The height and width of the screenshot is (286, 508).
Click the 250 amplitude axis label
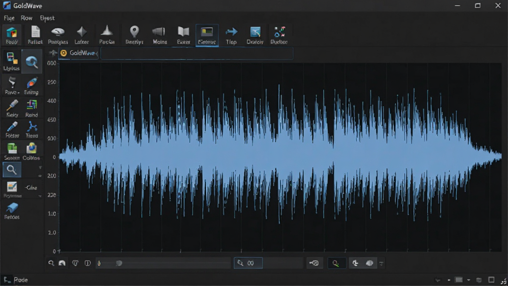(x=52, y=82)
